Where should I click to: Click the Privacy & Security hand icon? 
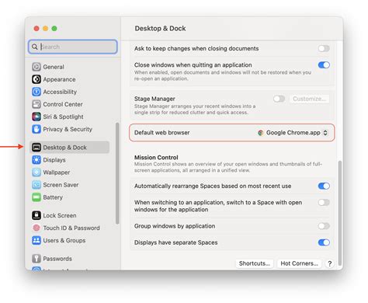[x=36, y=129]
